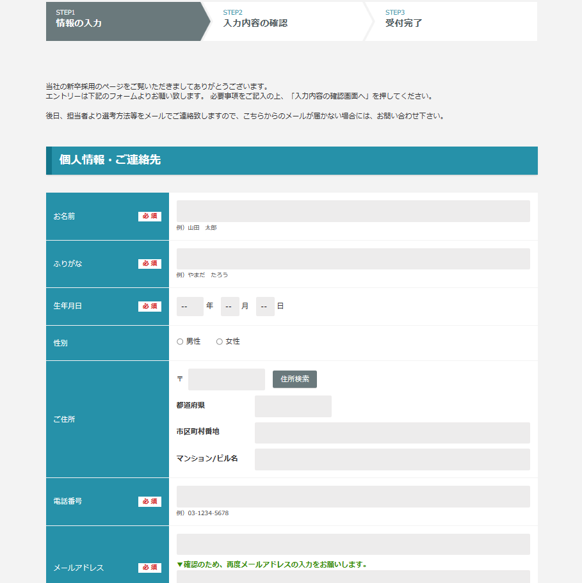Click the 住所検索 button
582x583 pixels.
[295, 379]
